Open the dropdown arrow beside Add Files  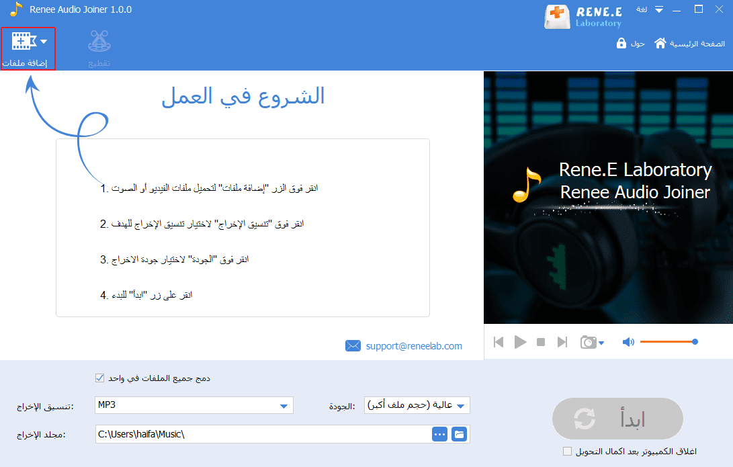click(x=44, y=42)
